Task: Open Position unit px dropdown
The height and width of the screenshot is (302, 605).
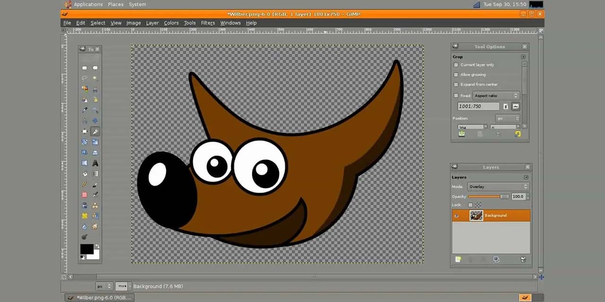Action: tap(508, 118)
